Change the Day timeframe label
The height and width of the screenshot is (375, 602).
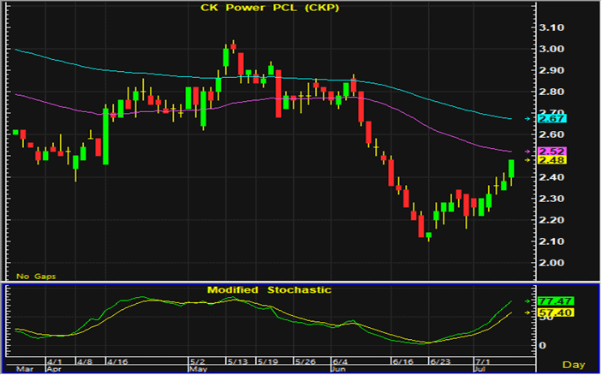click(x=571, y=365)
